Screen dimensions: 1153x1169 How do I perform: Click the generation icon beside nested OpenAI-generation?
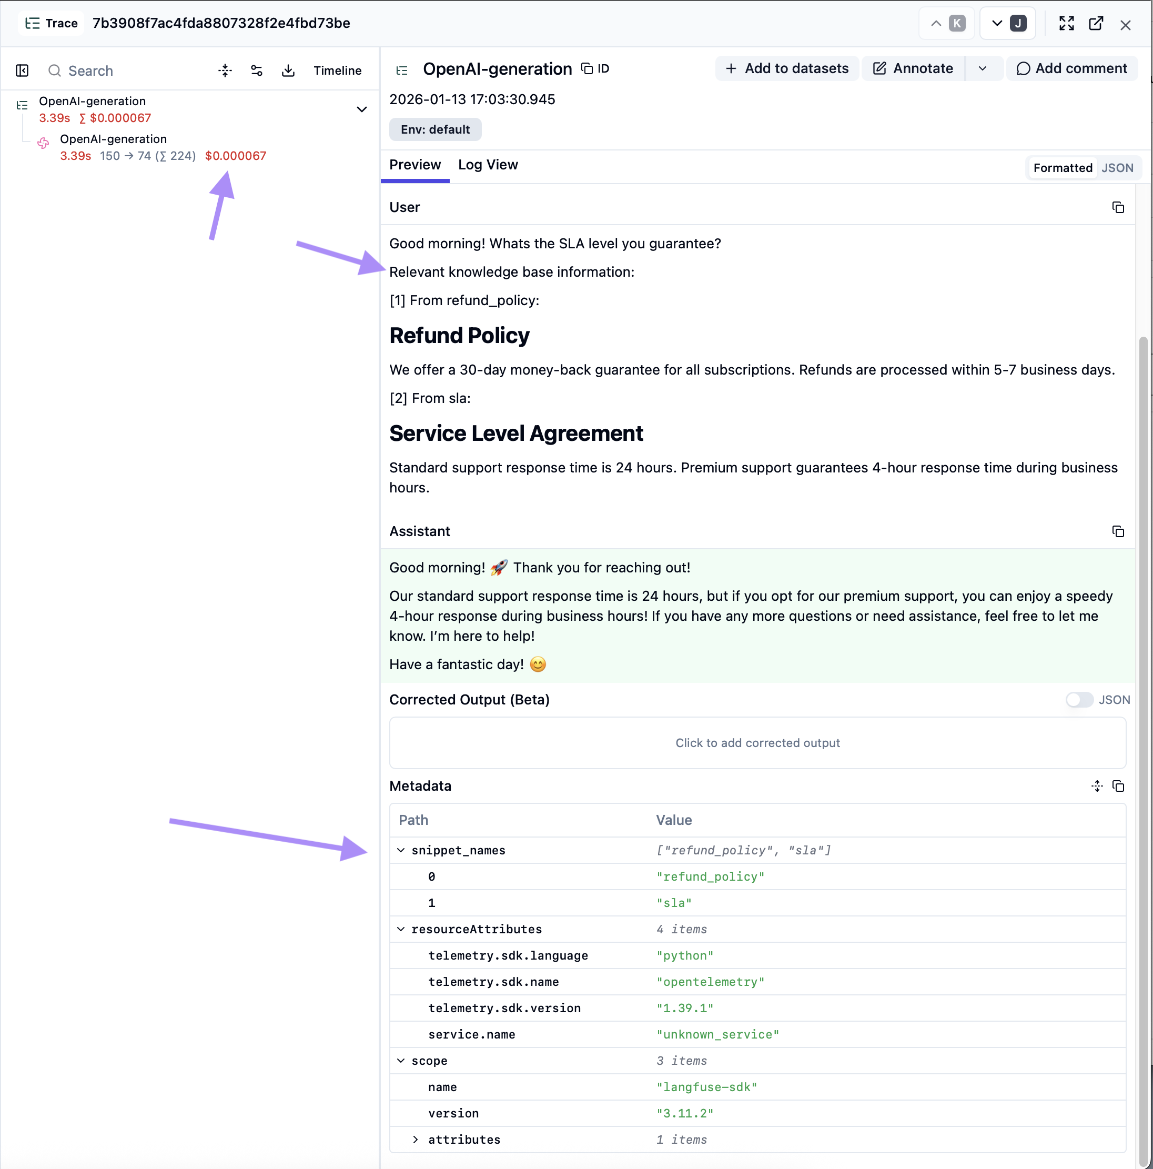[44, 144]
